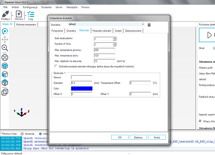Open the Server menu
The image size is (215, 155).
coord(59,7)
